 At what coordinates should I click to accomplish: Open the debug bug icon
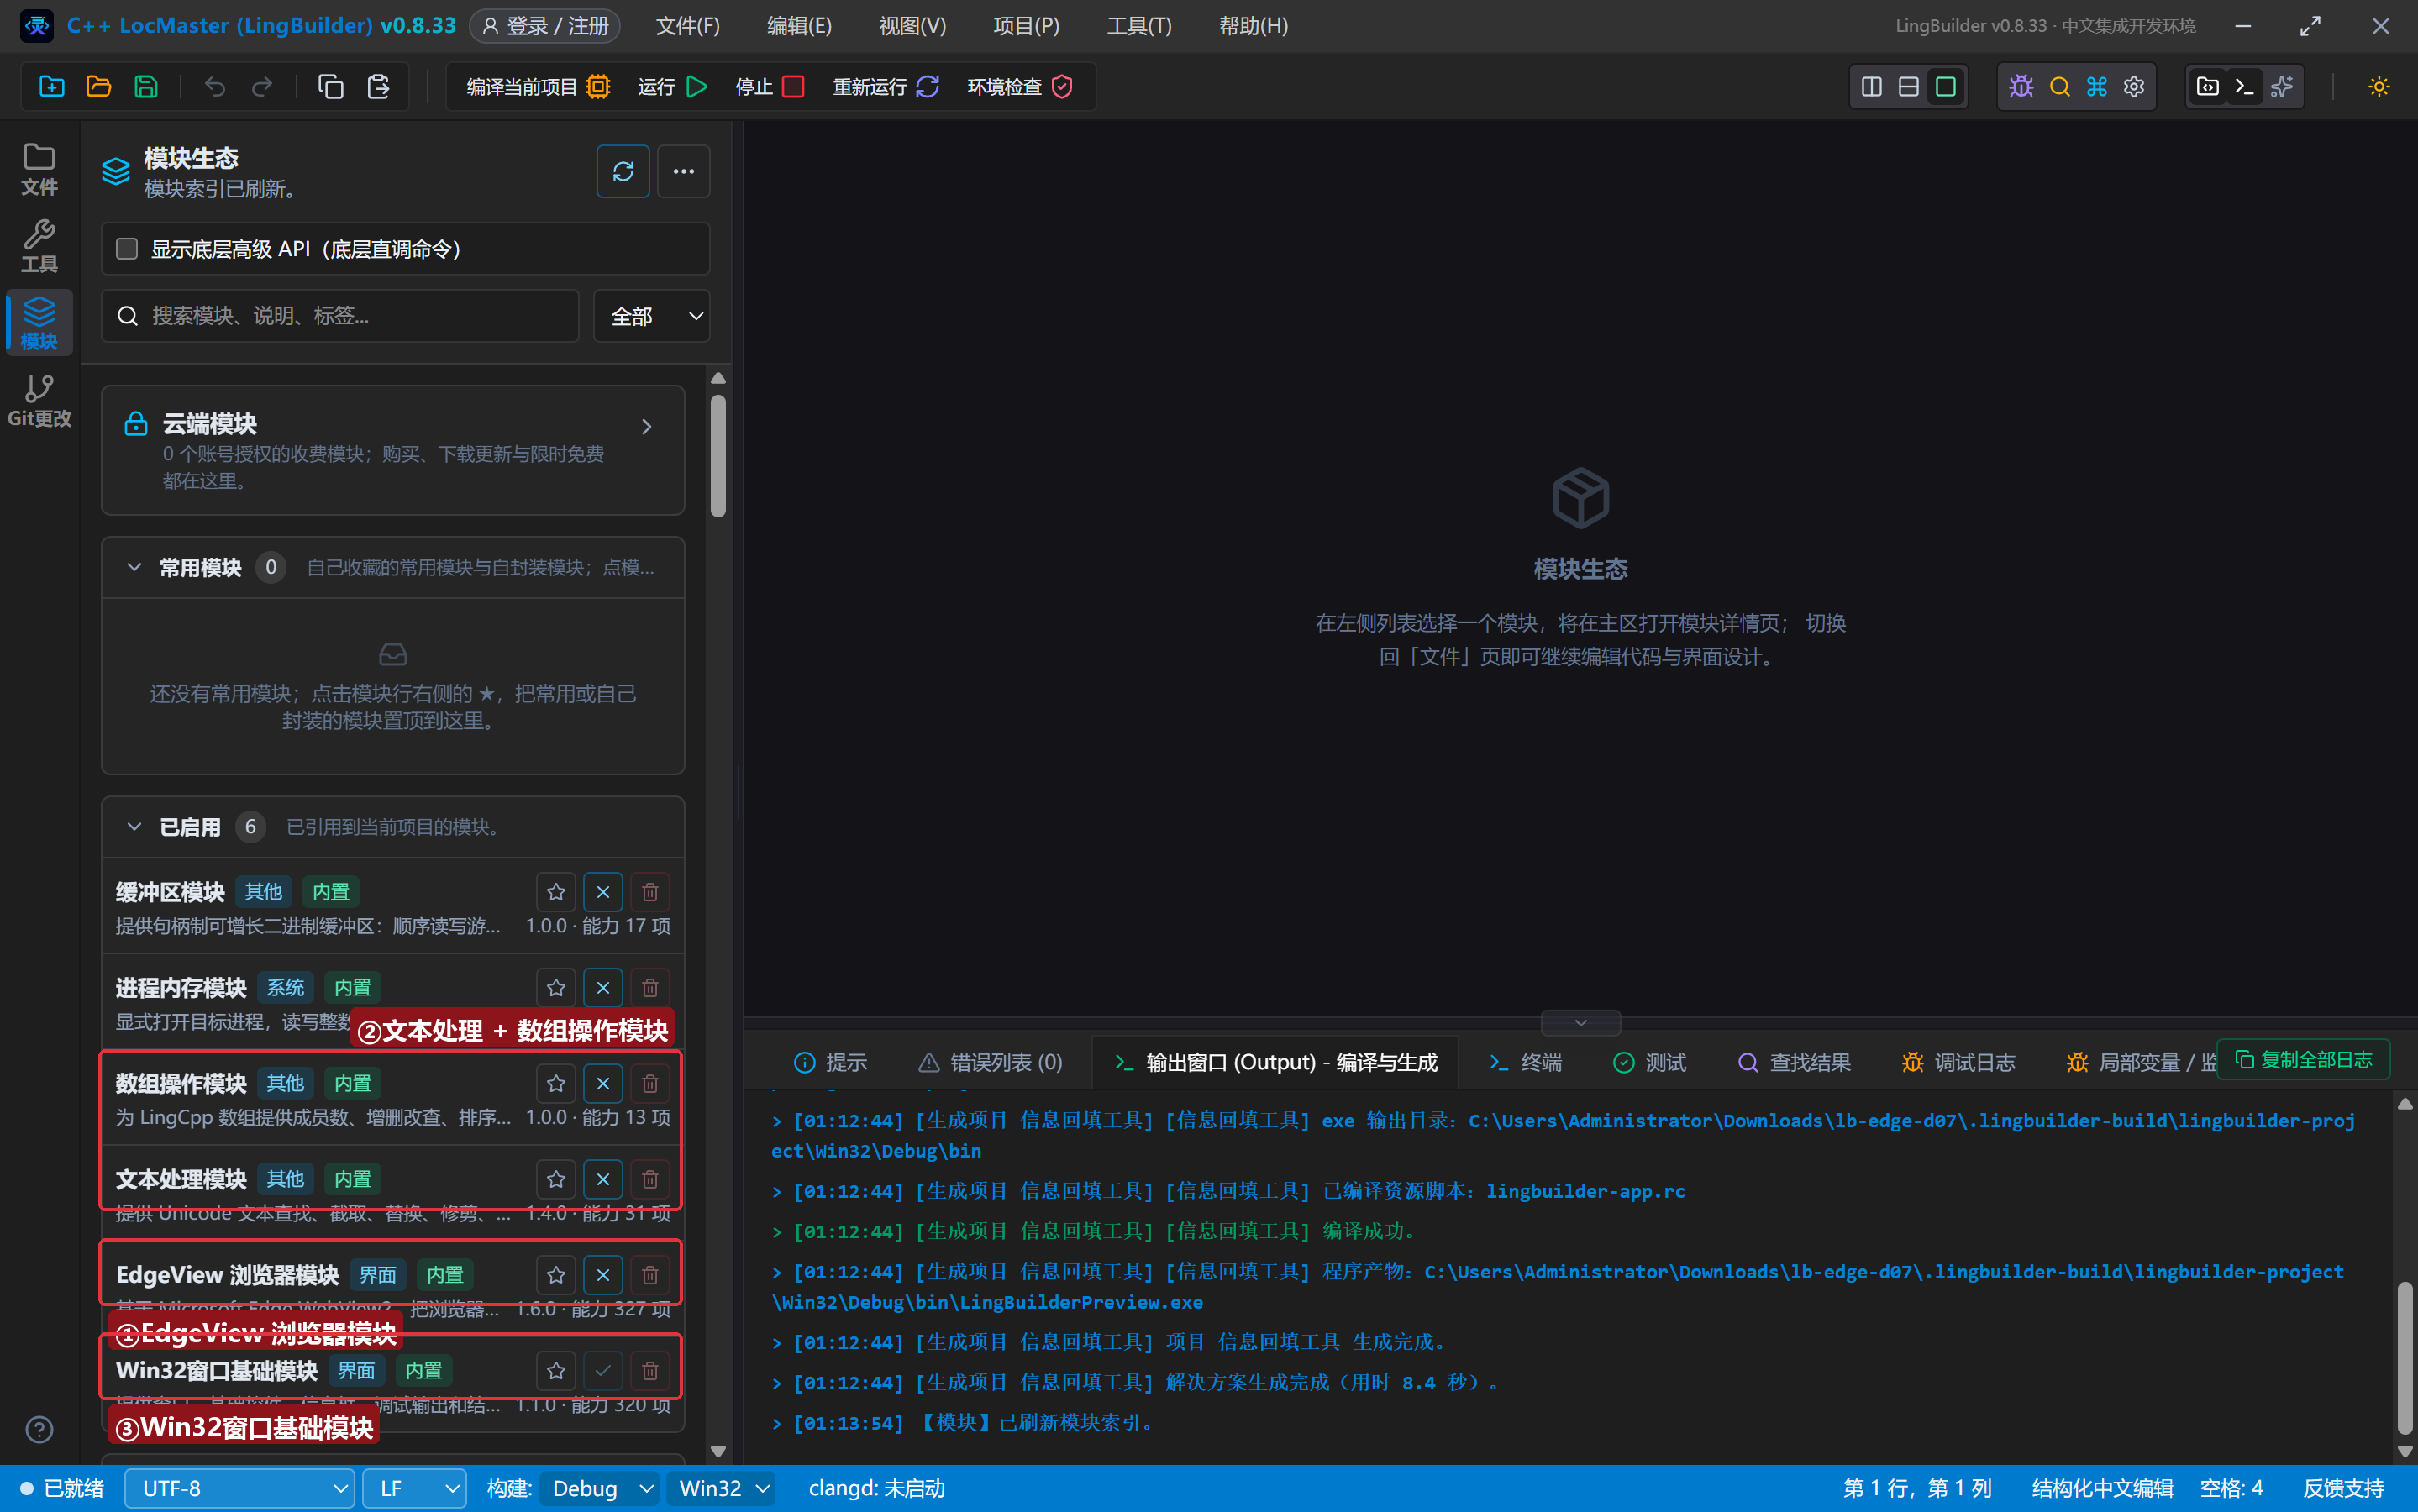click(x=2021, y=87)
